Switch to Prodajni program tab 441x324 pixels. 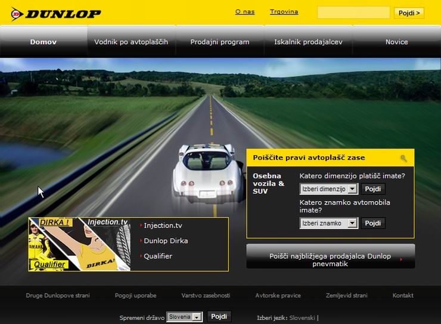(220, 42)
